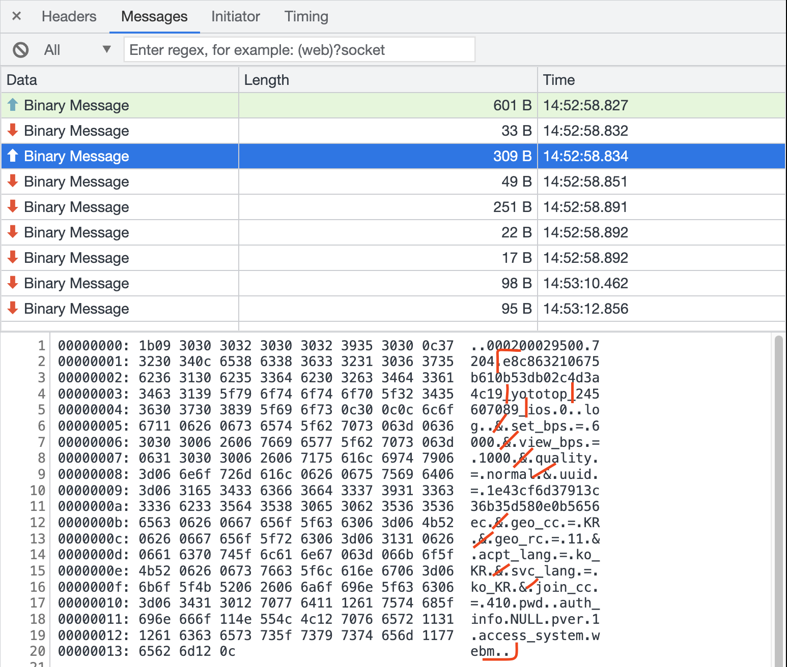Select the 251 B received binary message
The width and height of the screenshot is (787, 667).
click(x=76, y=207)
